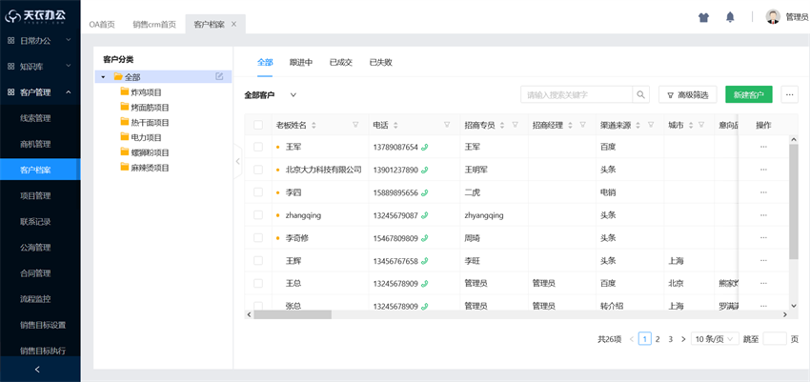
Task: Click the vertical scrollbar thumb of the table
Action: [794, 201]
